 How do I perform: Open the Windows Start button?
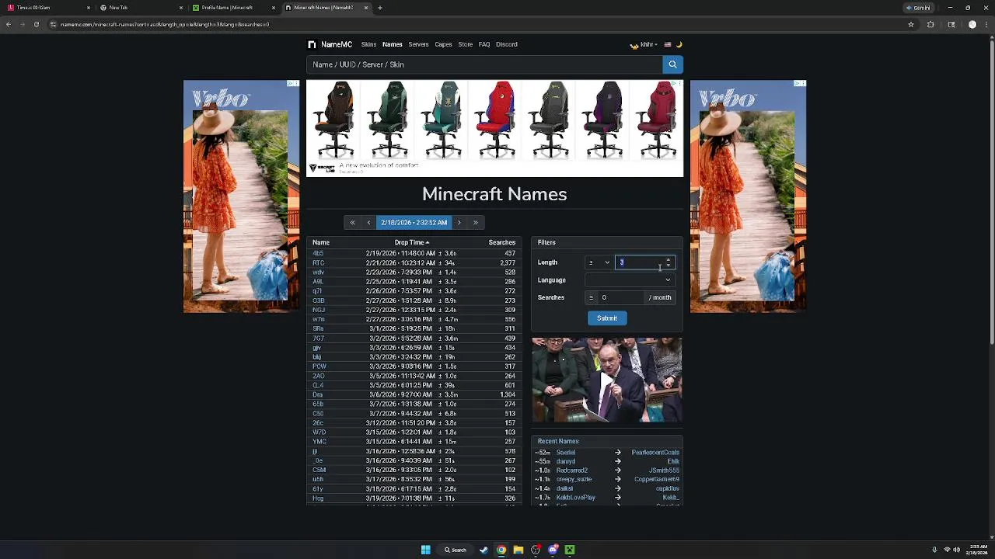click(x=425, y=550)
